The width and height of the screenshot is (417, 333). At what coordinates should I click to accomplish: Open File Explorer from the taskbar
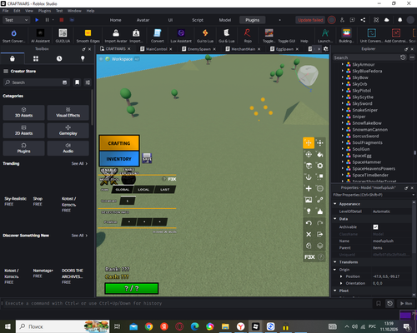[225, 326]
